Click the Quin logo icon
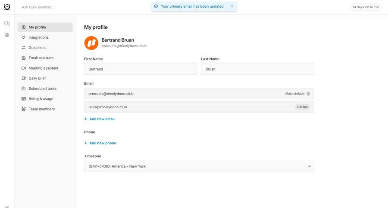Screen dimensions: 388x208 [7, 7]
